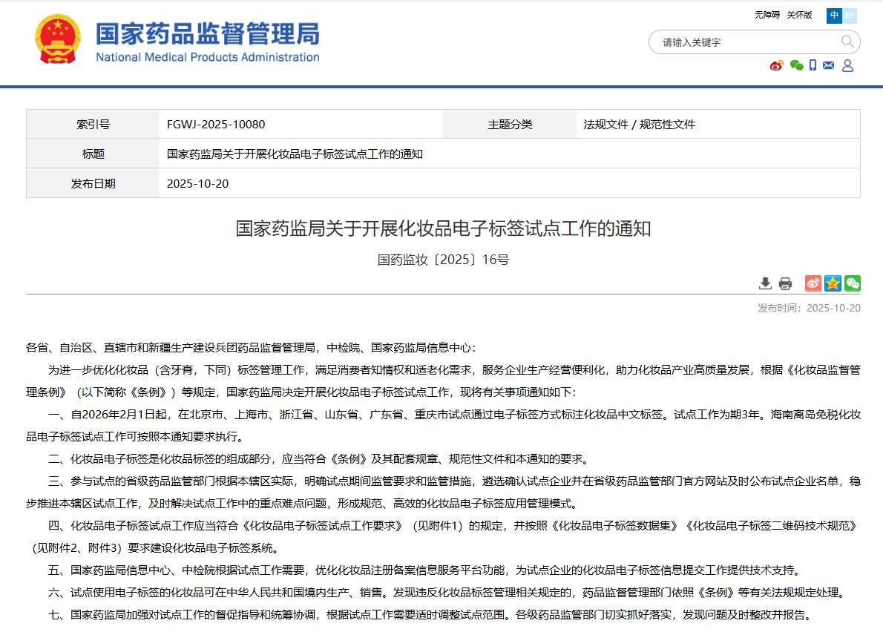Select the 中 Chinese language option
This screenshot has height=632, width=883.
tap(835, 15)
